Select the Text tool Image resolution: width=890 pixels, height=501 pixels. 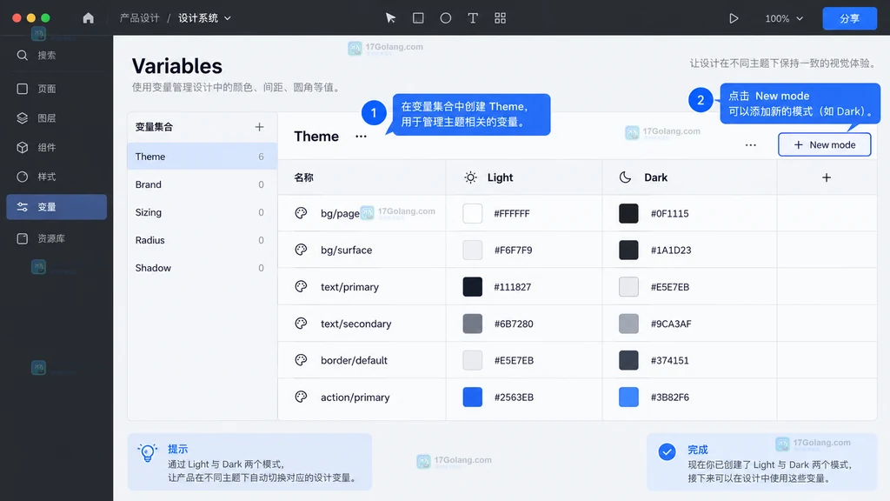coord(473,18)
